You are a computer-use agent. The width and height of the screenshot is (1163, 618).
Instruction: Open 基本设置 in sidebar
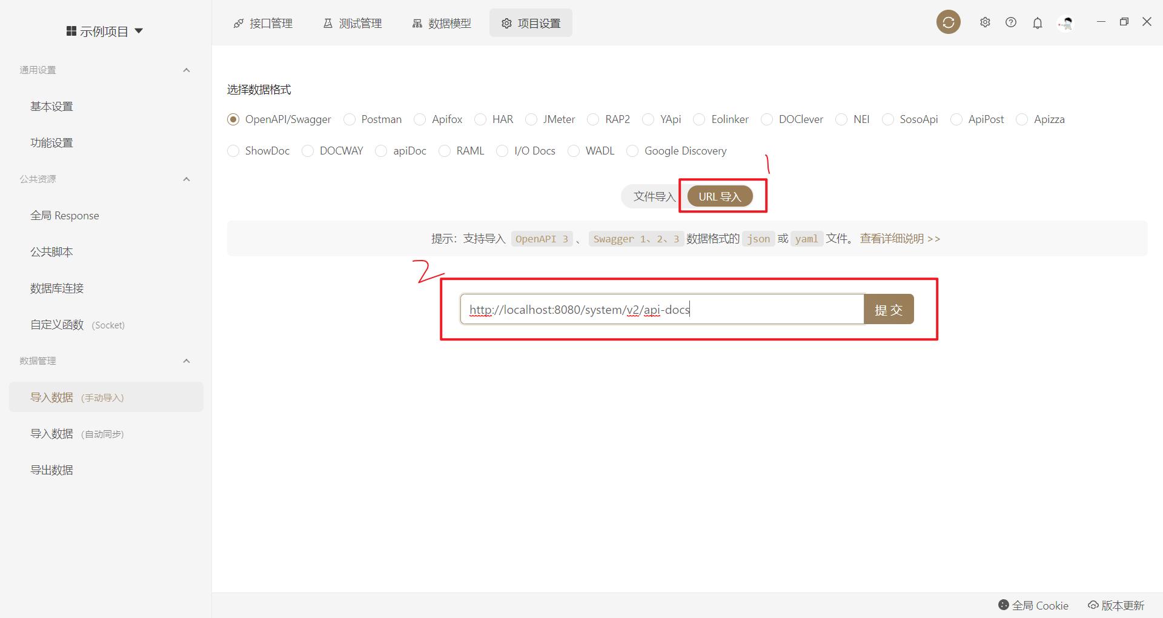[106, 107]
